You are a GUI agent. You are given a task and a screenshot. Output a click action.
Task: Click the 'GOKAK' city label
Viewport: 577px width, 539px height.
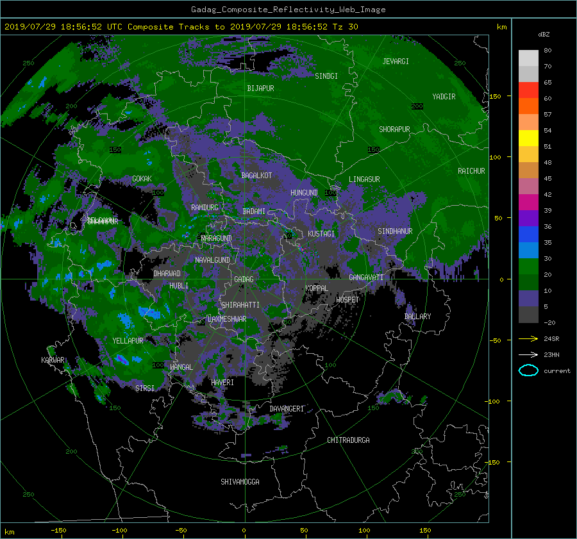pyautogui.click(x=142, y=179)
